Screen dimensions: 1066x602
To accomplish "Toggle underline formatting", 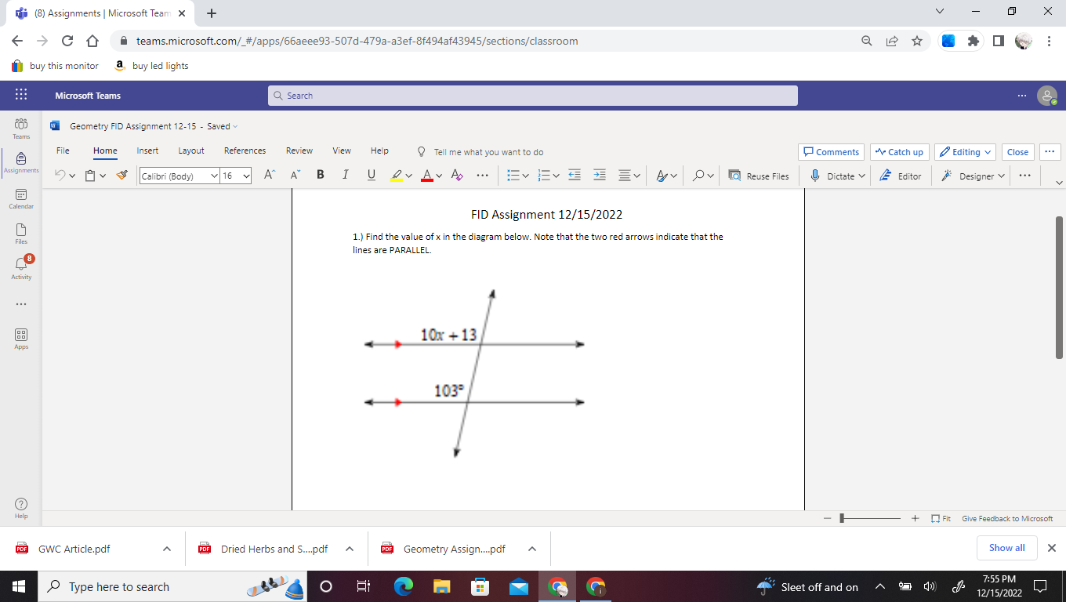I will point(371,175).
